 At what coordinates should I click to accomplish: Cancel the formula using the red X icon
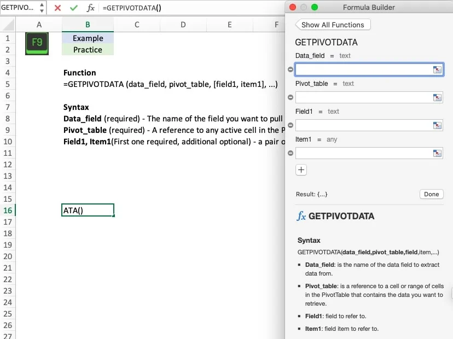coord(57,8)
